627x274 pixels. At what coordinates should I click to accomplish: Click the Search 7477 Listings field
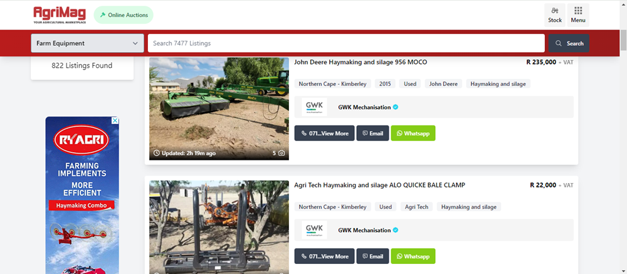[346, 43]
